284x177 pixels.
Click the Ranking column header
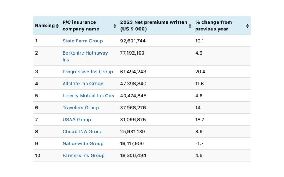[45, 25]
